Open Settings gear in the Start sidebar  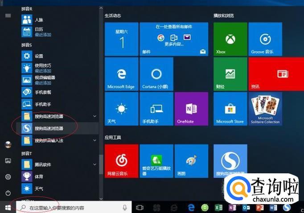pyautogui.click(x=8, y=177)
